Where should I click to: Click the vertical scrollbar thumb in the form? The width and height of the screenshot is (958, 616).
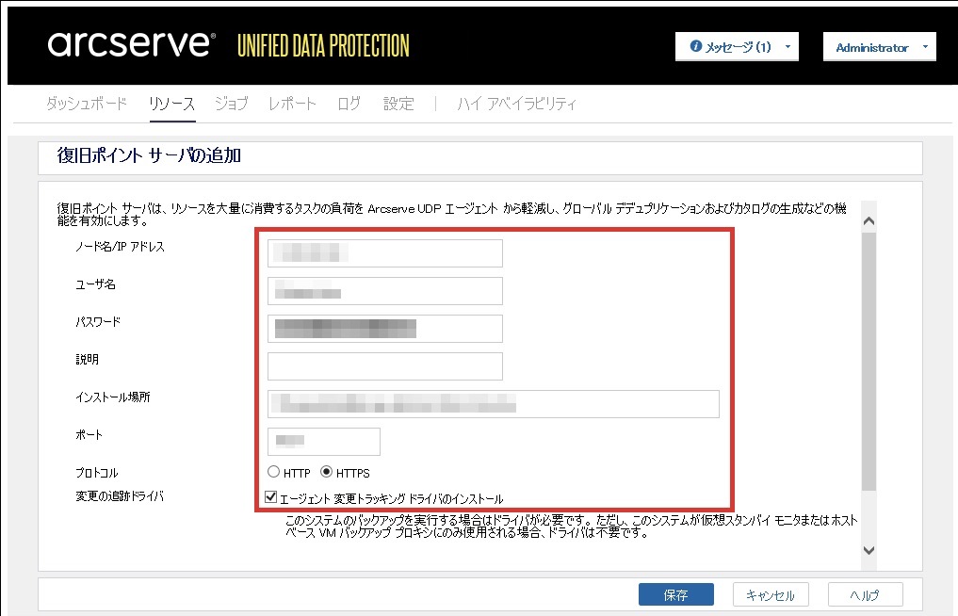[x=869, y=361]
